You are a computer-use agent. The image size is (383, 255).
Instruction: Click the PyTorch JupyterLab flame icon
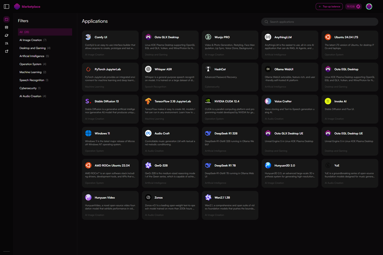pos(88,69)
